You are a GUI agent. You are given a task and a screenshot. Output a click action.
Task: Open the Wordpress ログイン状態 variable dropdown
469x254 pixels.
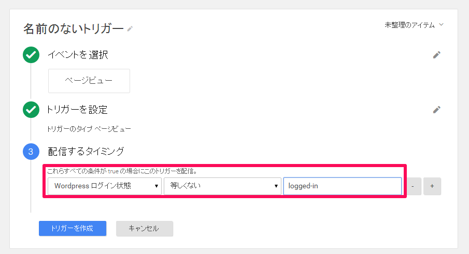coord(104,186)
